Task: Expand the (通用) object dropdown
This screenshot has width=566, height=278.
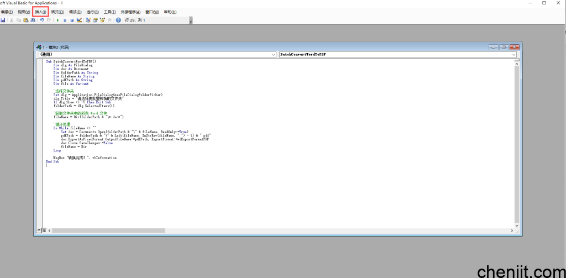Action: pyautogui.click(x=273, y=55)
